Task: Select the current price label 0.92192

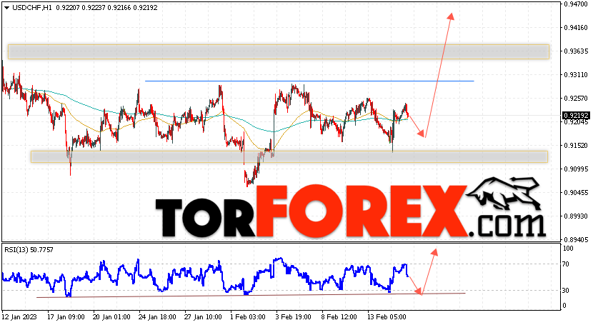Action: (x=576, y=115)
